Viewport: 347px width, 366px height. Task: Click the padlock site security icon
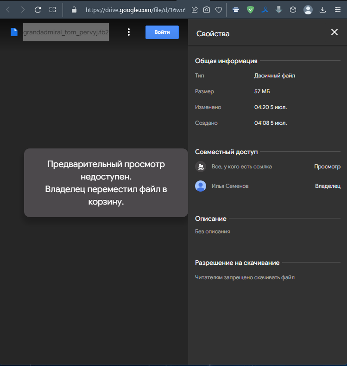74,10
